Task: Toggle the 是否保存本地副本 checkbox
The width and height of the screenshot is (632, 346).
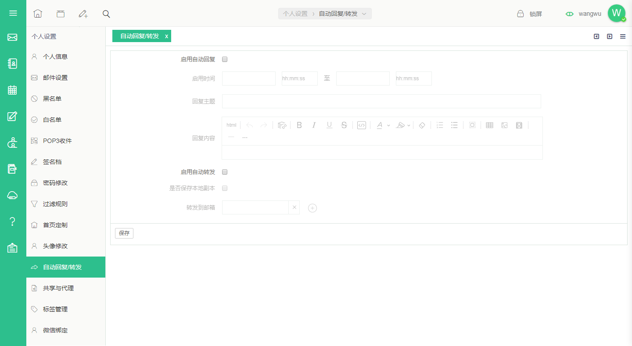Action: coord(225,188)
